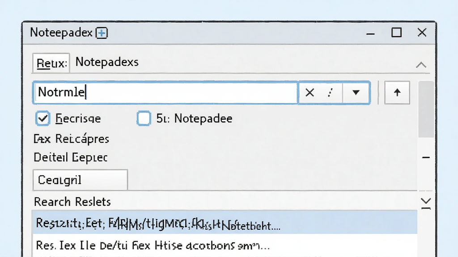Select the highlighted first search result row
458x257 pixels.
tap(225, 222)
